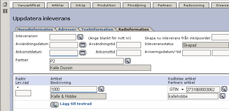Switch to the Huvudinformation tab
Viewport: 229px width, 111px height.
[35, 29]
